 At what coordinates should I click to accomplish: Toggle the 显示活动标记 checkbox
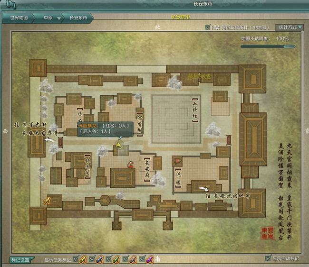pos(268,258)
